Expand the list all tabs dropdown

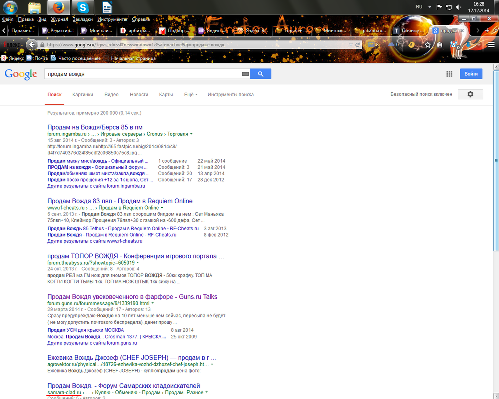[x=495, y=30]
